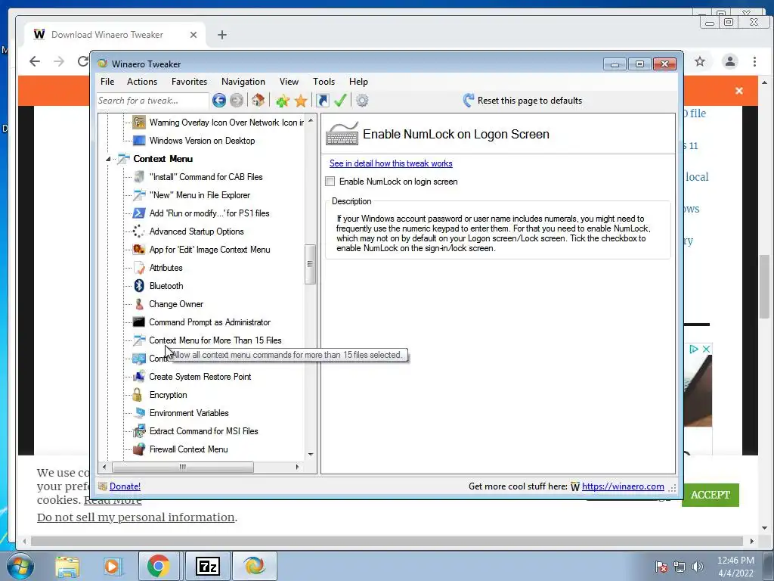The width and height of the screenshot is (774, 581).
Task: Click tree panel scroll up arrow
Action: 311,120
